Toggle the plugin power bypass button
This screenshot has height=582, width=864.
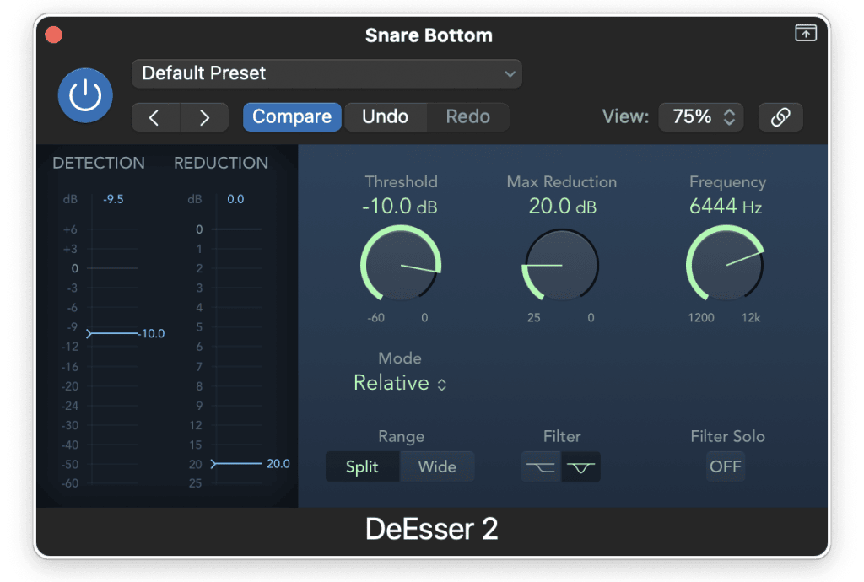(85, 95)
